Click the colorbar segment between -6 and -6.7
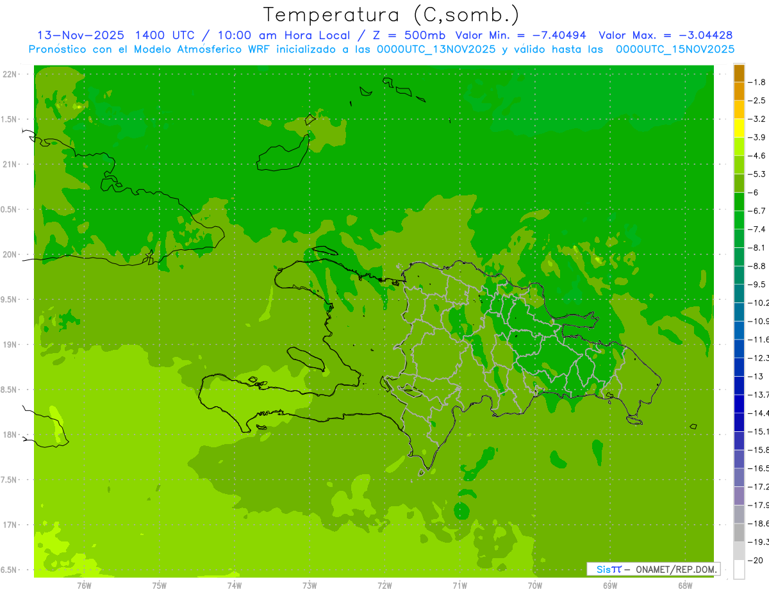The height and width of the screenshot is (594, 769). coord(739,202)
